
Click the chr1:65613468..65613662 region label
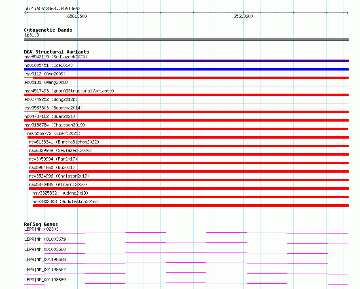tap(52, 9)
